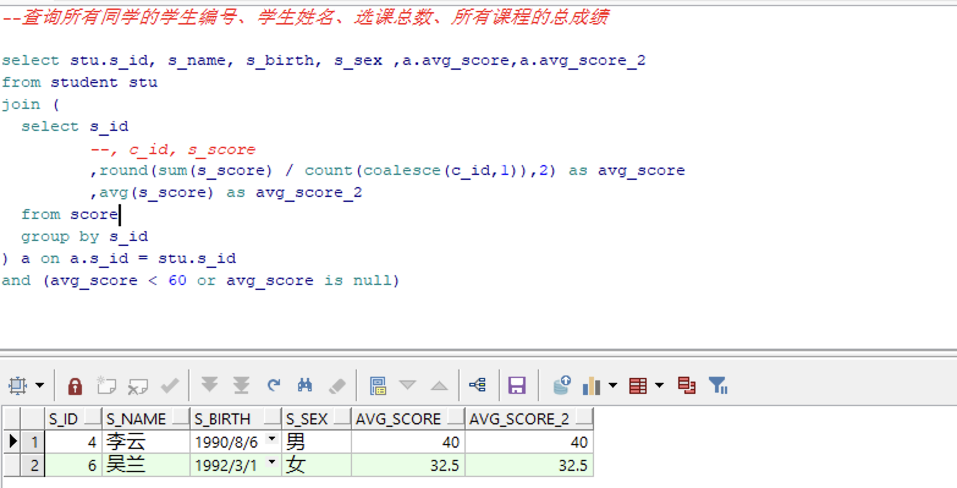Click the 1992/3/1 birth date cell

click(x=236, y=465)
